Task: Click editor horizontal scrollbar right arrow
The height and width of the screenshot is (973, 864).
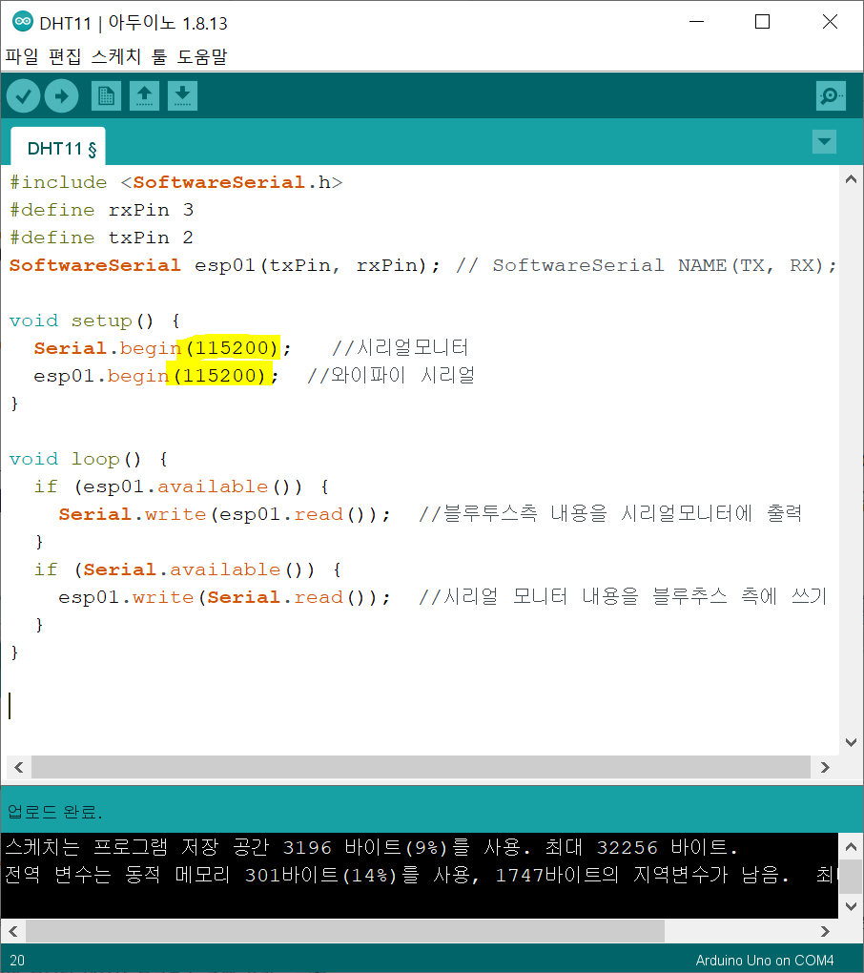Action: pos(825,767)
